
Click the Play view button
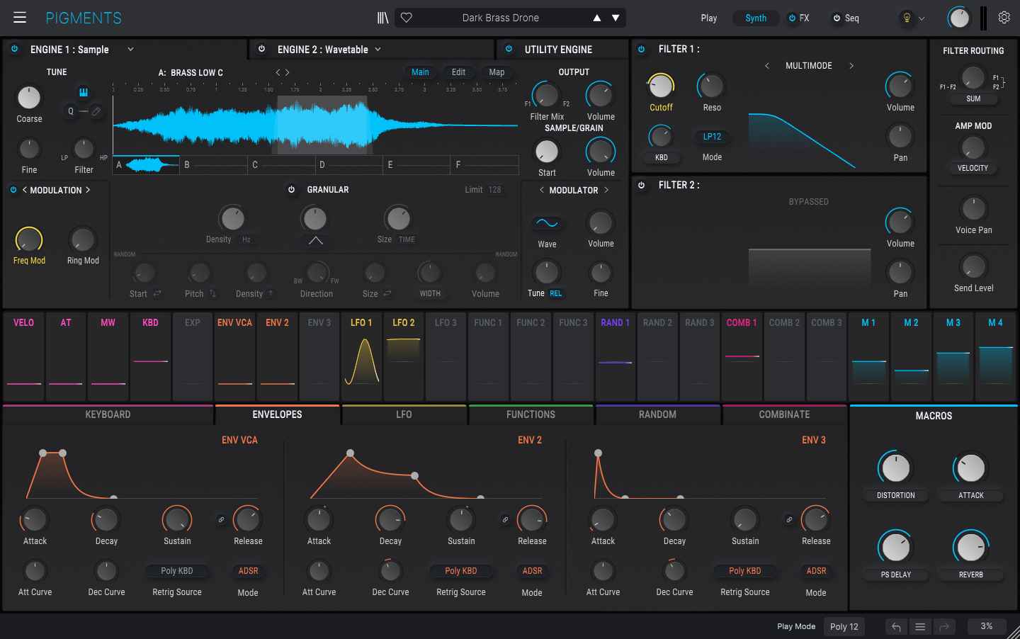[x=709, y=18]
